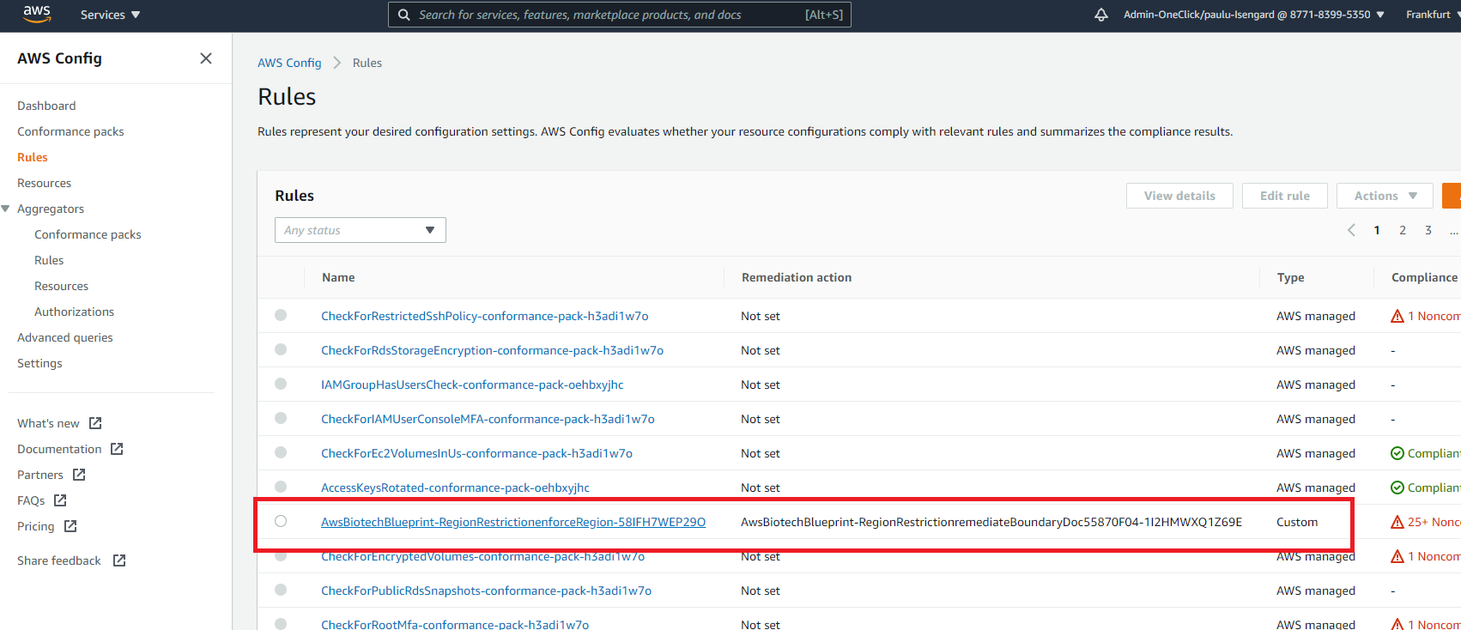Select IAMGroupHasUsersCheck rule radio button
Screen dimensions: 1461x630
(281, 384)
